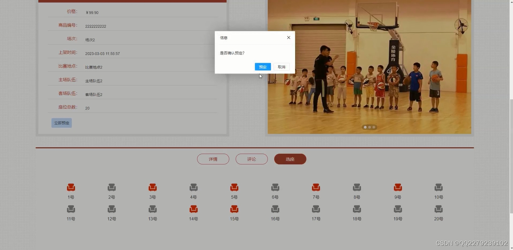
Task: Select the seat 10号 chair icon
Action: [438, 187]
